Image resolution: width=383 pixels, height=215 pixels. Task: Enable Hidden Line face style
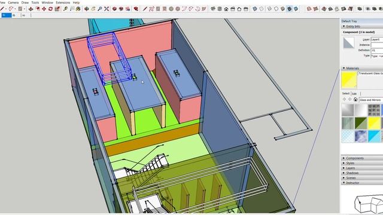pyautogui.click(x=276, y=9)
